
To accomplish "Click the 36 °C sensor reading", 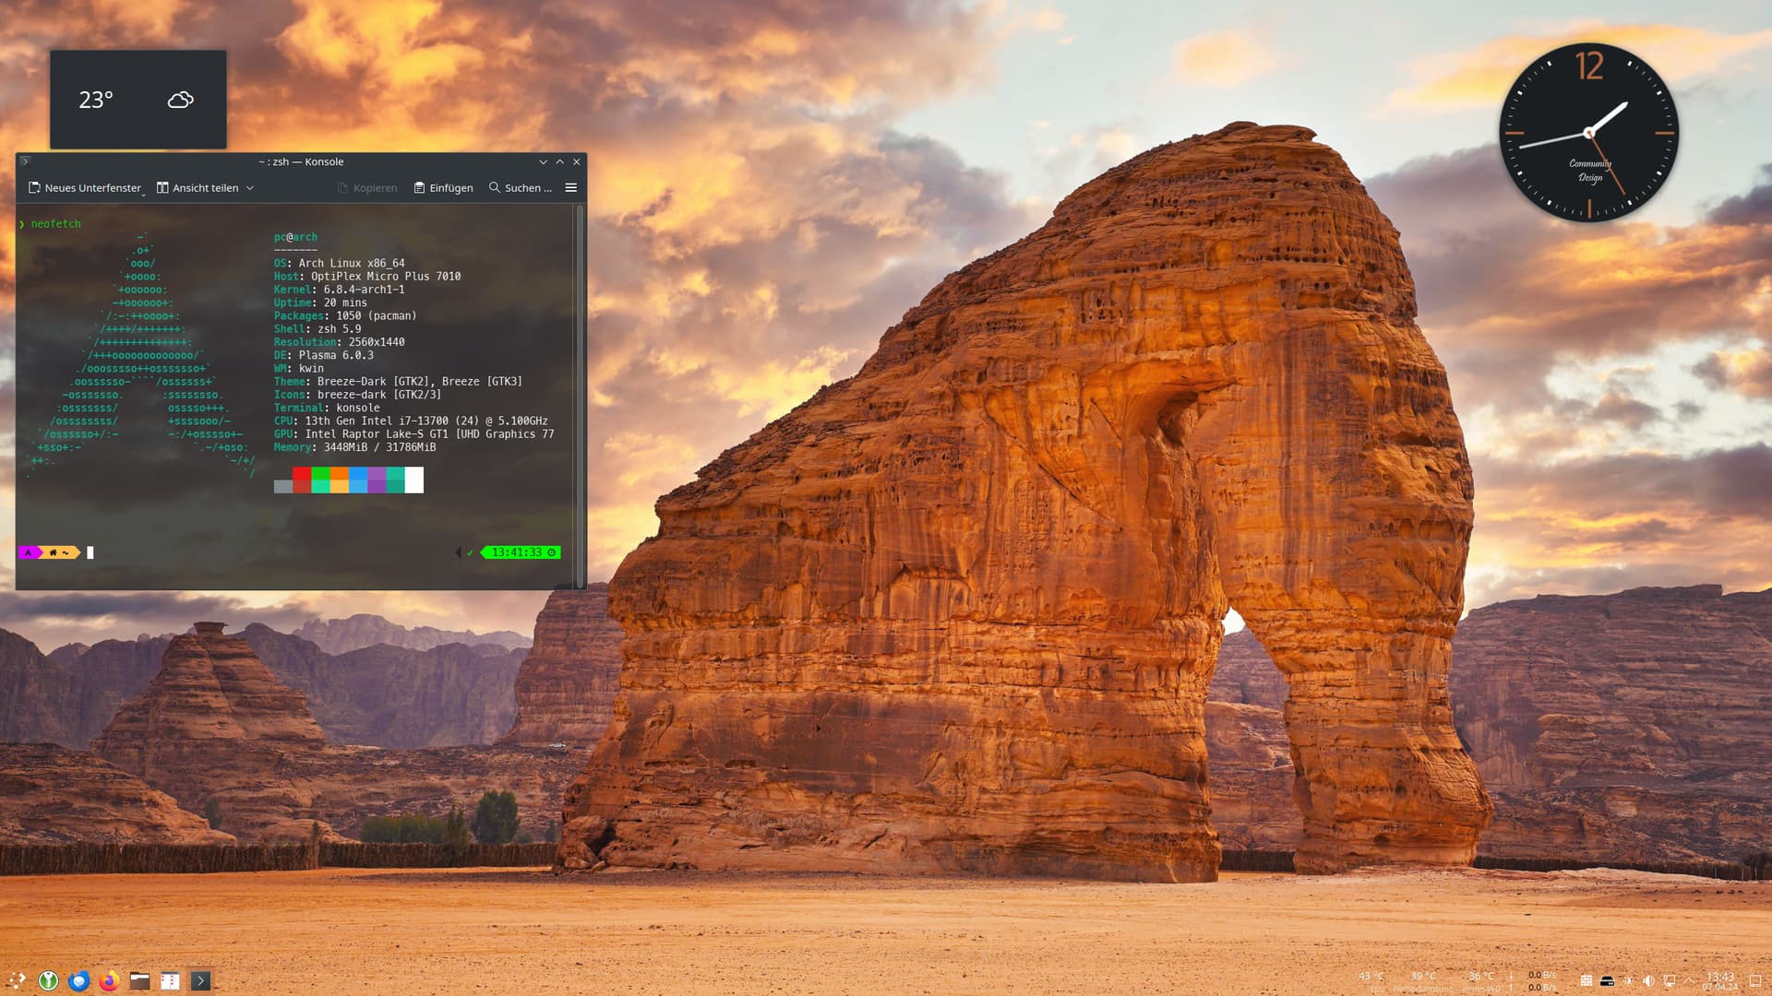I will pos(1481,980).
